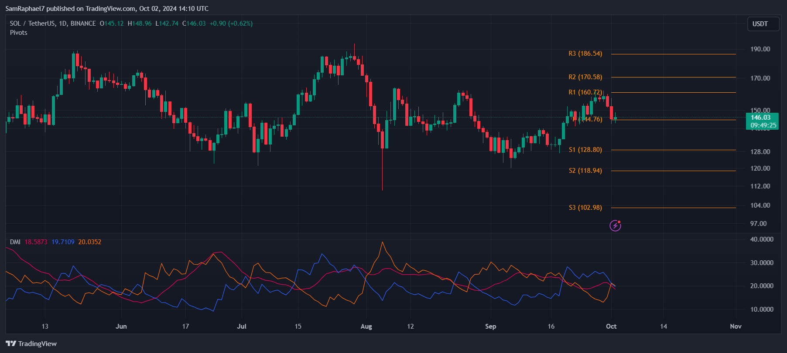Screen dimensions: 787x353
Task: Click the S3 (102.98) pivot label
Action: click(585, 208)
